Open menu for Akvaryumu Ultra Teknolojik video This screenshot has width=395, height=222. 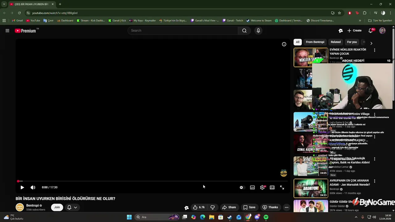375,159
